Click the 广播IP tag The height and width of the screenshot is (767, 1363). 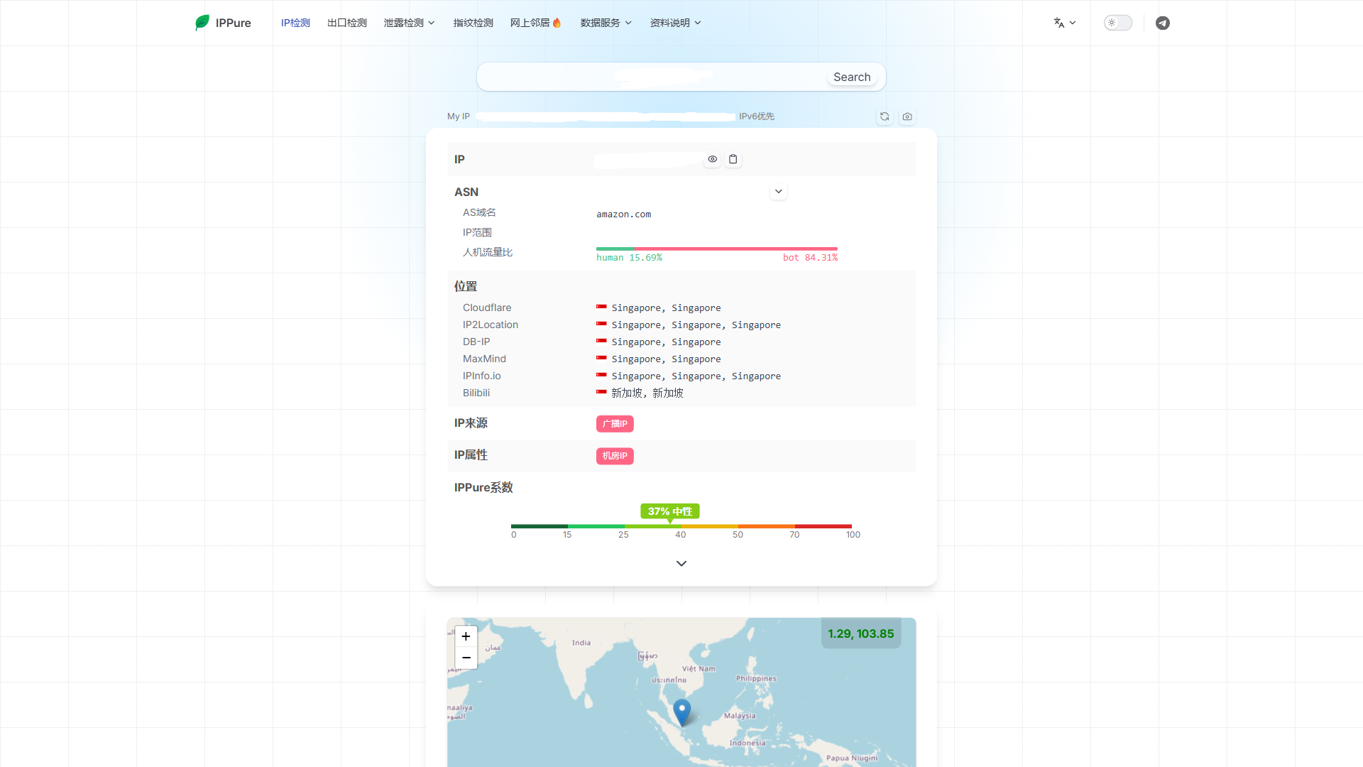tap(615, 424)
